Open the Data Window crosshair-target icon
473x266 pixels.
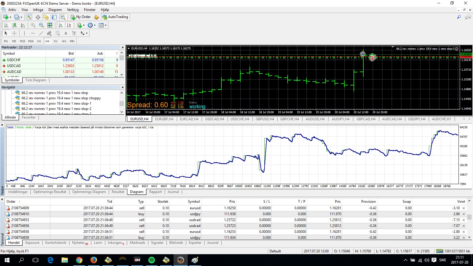(38, 17)
